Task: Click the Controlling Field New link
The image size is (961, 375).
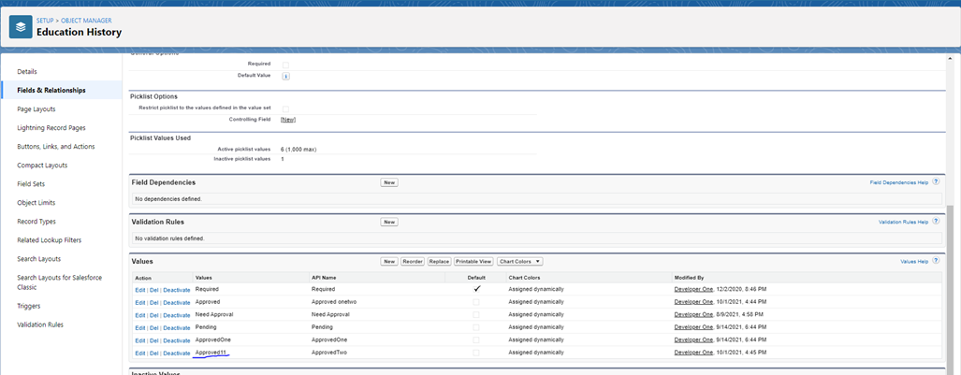Action: coord(287,120)
